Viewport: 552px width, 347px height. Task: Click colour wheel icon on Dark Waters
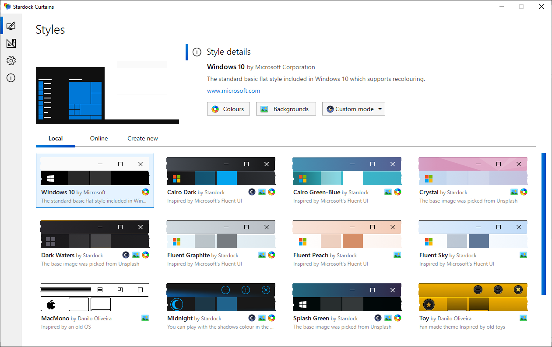tap(145, 255)
